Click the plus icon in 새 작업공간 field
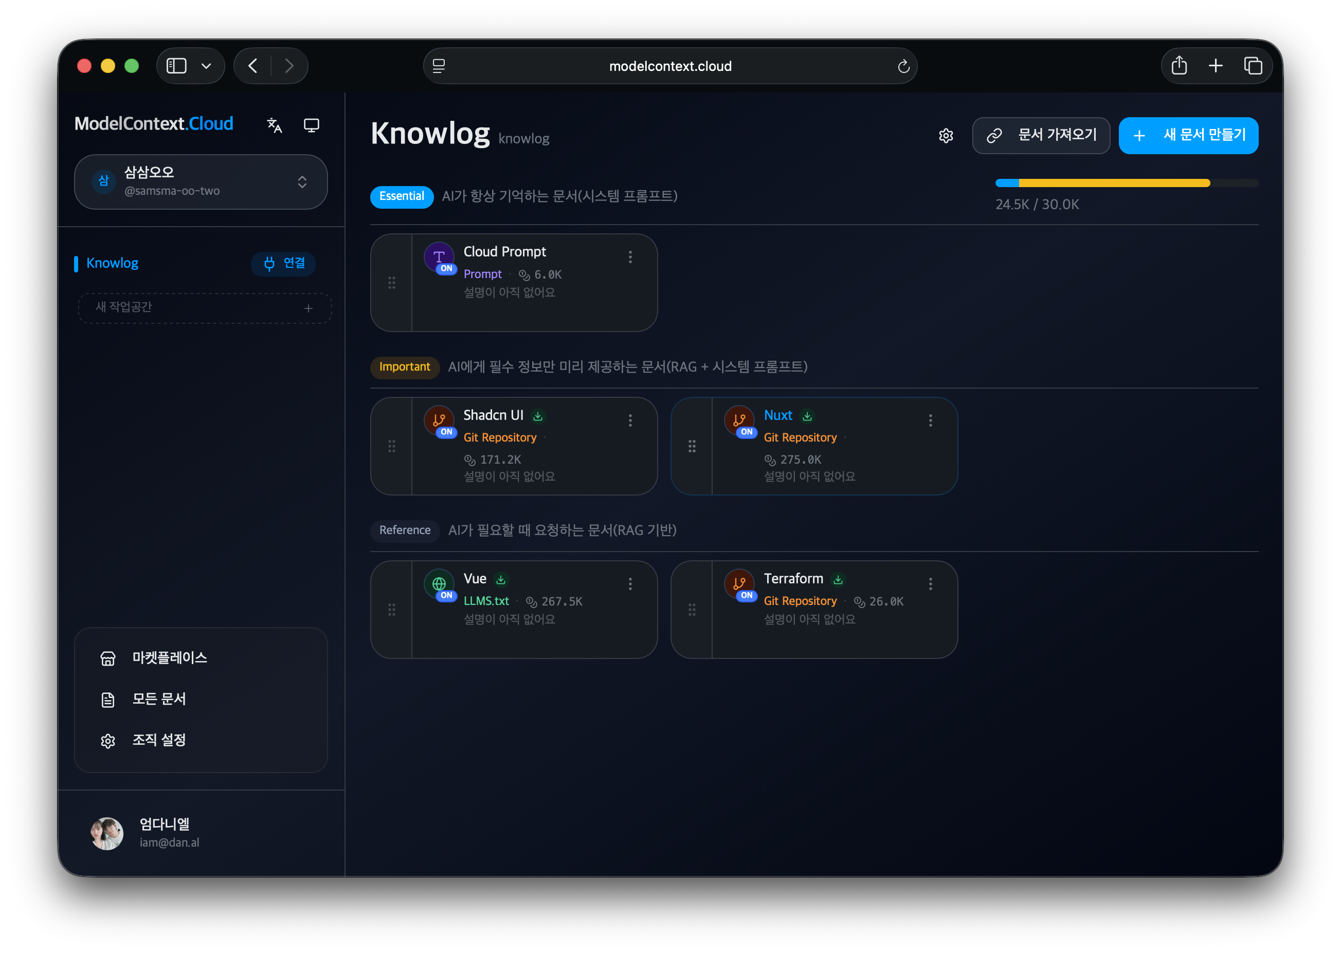This screenshot has width=1341, height=953. tap(308, 308)
